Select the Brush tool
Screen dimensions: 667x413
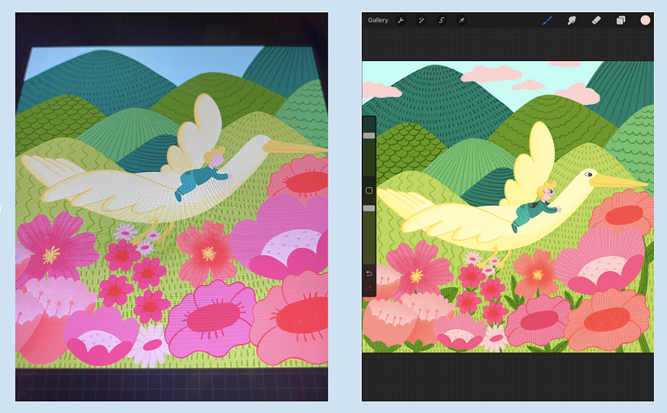tap(547, 20)
